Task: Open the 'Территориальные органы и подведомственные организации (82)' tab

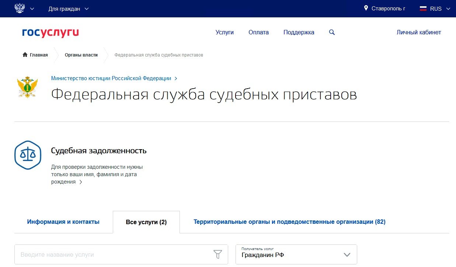Action: click(x=289, y=222)
